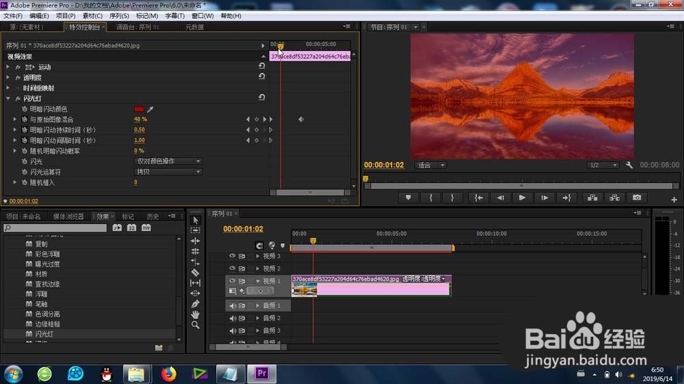Open zoom level Fit dropdown
The width and height of the screenshot is (684, 384).
(x=430, y=165)
